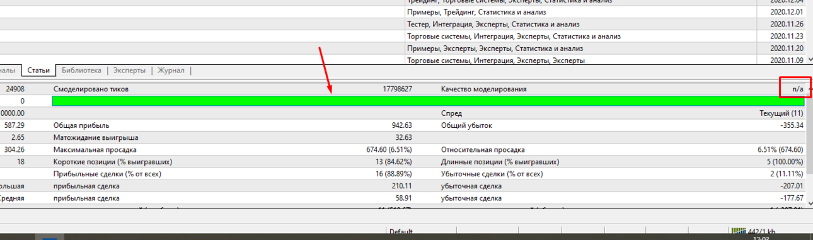Image resolution: width=813 pixels, height=240 pixels.
Task: Click 'прибыльная сделка' label beside 58.91
Action: click(x=86, y=198)
